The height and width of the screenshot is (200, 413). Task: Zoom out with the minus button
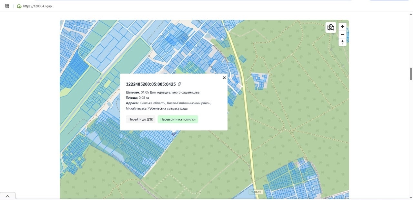coord(342,34)
